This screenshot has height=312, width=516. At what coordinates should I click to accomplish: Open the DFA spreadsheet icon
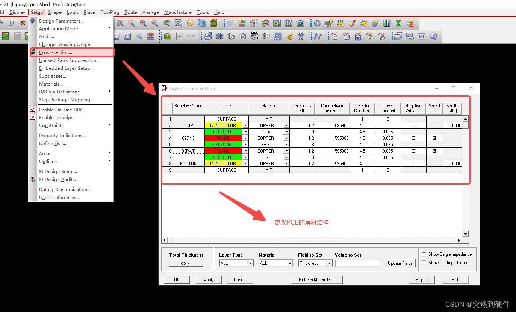(289, 23)
